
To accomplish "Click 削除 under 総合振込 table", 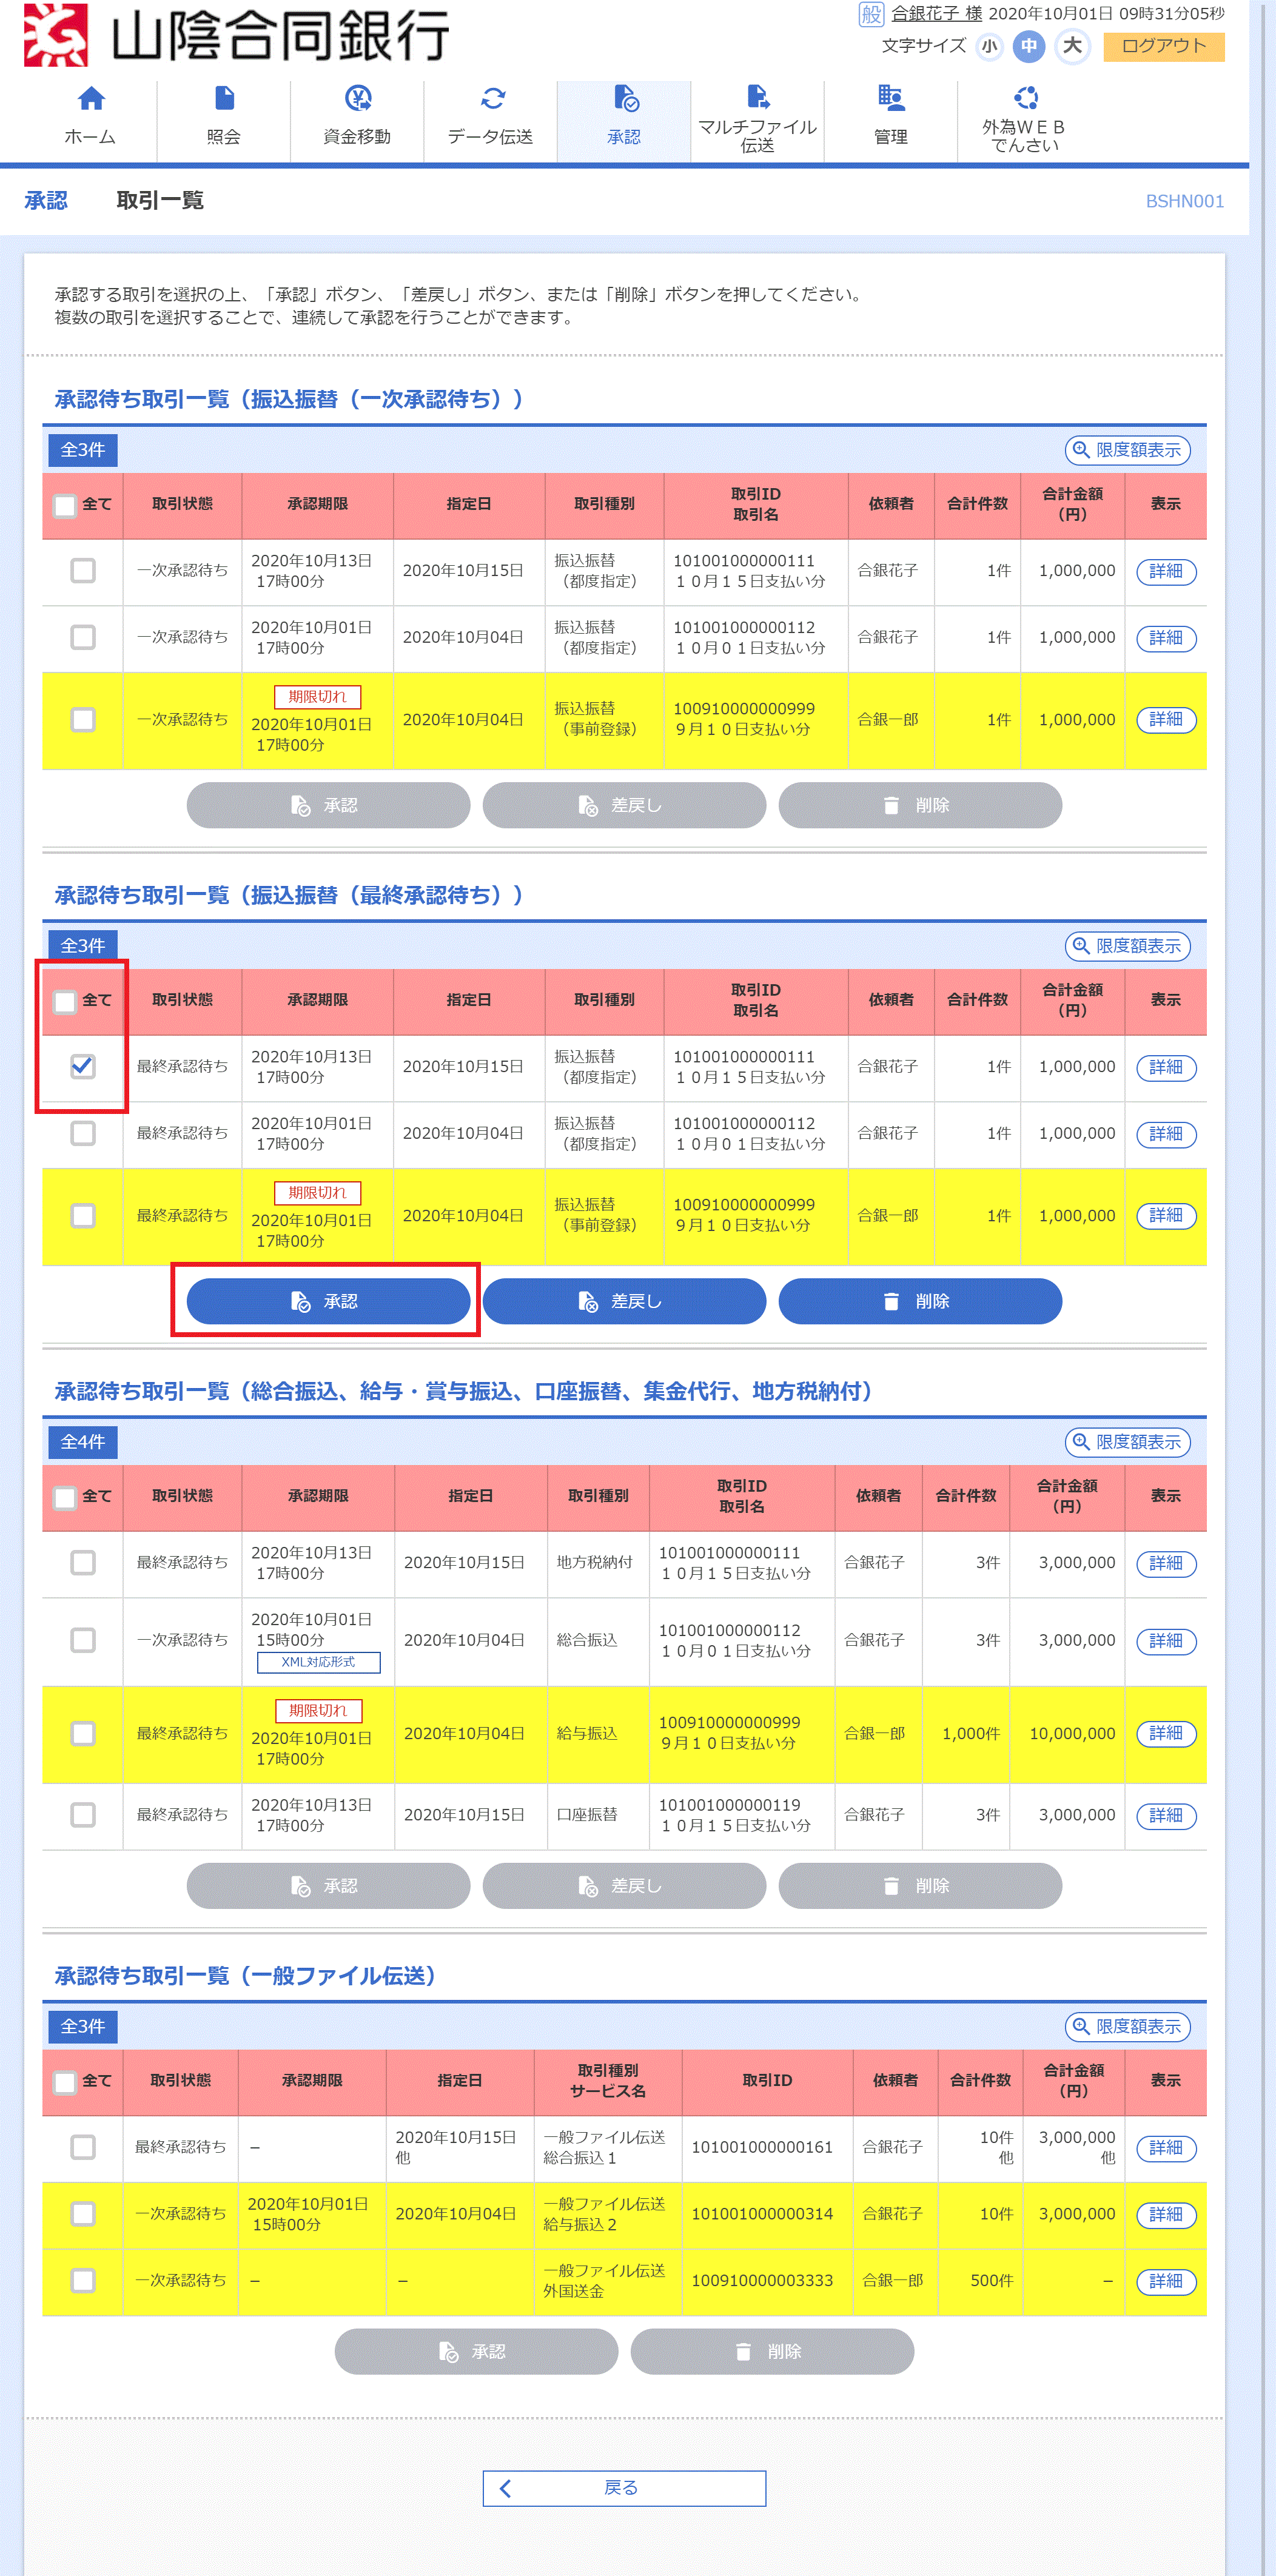I will click(920, 1886).
